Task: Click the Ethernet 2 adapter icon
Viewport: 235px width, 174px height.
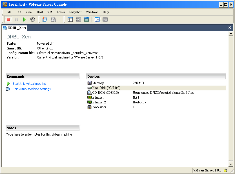Action: [90, 102]
